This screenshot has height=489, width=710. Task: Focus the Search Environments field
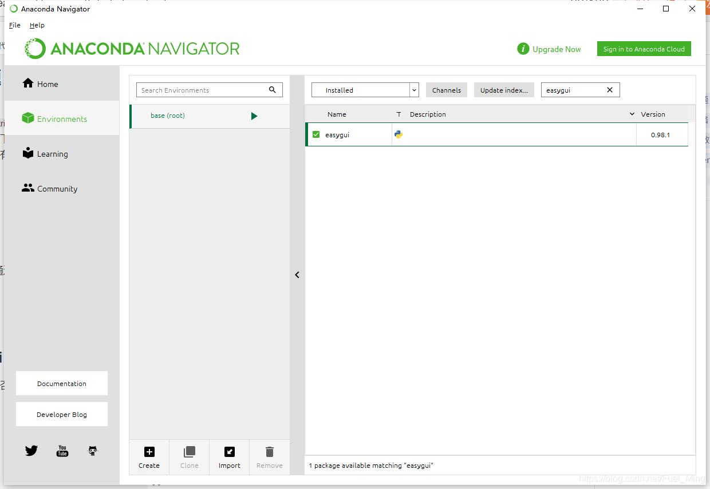[x=210, y=90]
